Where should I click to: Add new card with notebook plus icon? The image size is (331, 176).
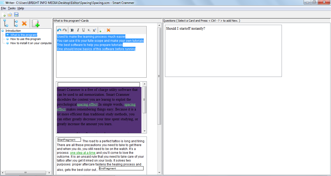[x=35, y=23]
